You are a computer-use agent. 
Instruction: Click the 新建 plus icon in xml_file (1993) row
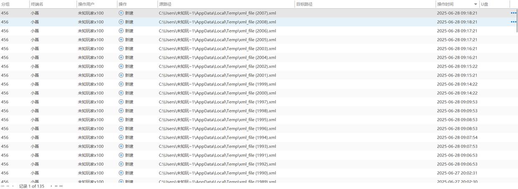(121, 146)
